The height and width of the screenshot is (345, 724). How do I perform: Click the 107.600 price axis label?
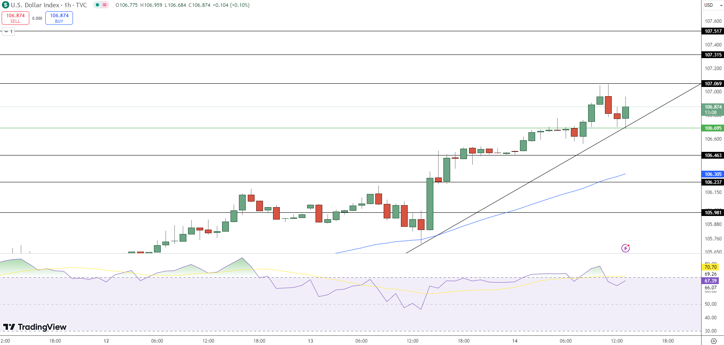click(713, 21)
